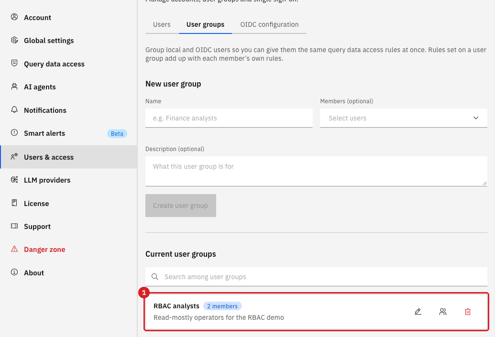This screenshot has height=337, width=495.
Task: Open LLM providers settings
Action: click(x=68, y=180)
